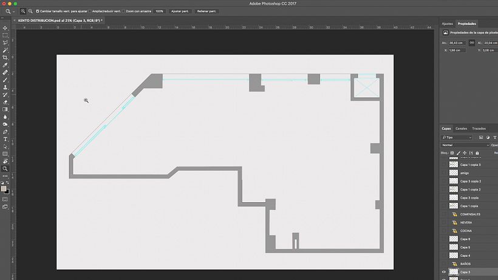Select the Eraser tool
The height and width of the screenshot is (280, 498).
[5, 102]
